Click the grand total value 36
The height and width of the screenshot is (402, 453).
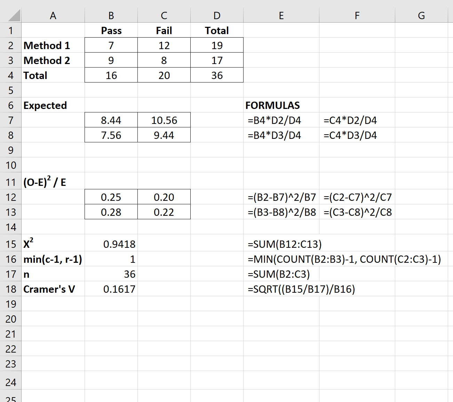(x=216, y=75)
